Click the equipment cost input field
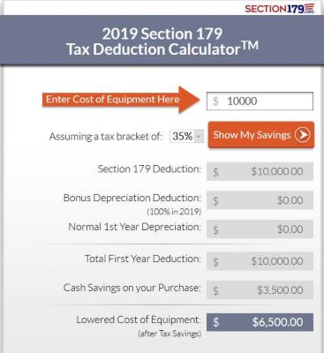 pos(260,101)
